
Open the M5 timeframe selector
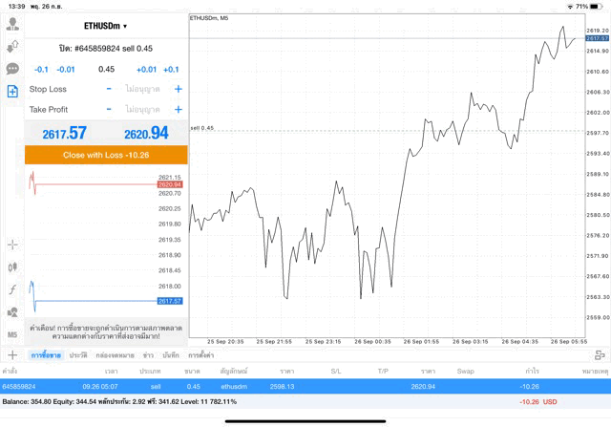[x=12, y=335]
